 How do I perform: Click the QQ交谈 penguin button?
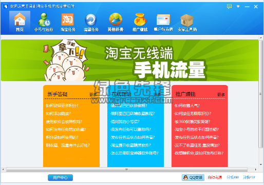click(193, 177)
